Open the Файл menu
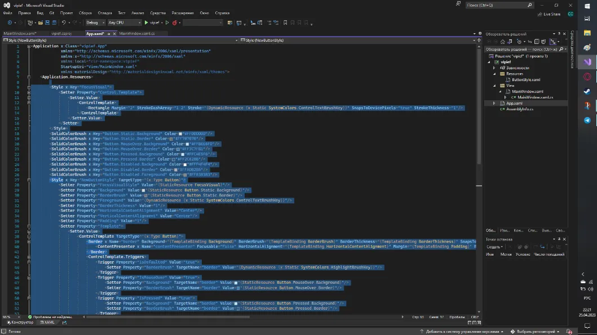 pos(8,13)
